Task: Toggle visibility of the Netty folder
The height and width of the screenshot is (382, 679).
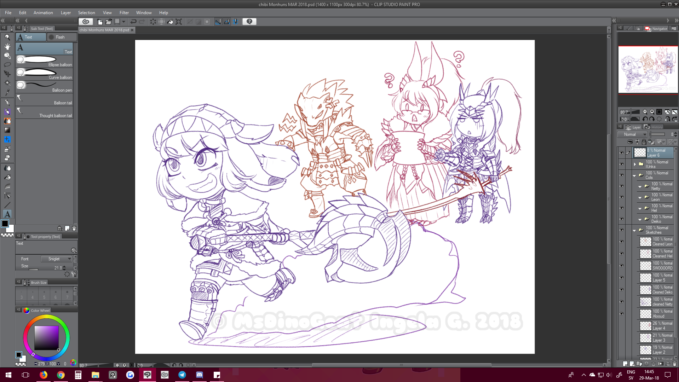Action: coord(621,186)
